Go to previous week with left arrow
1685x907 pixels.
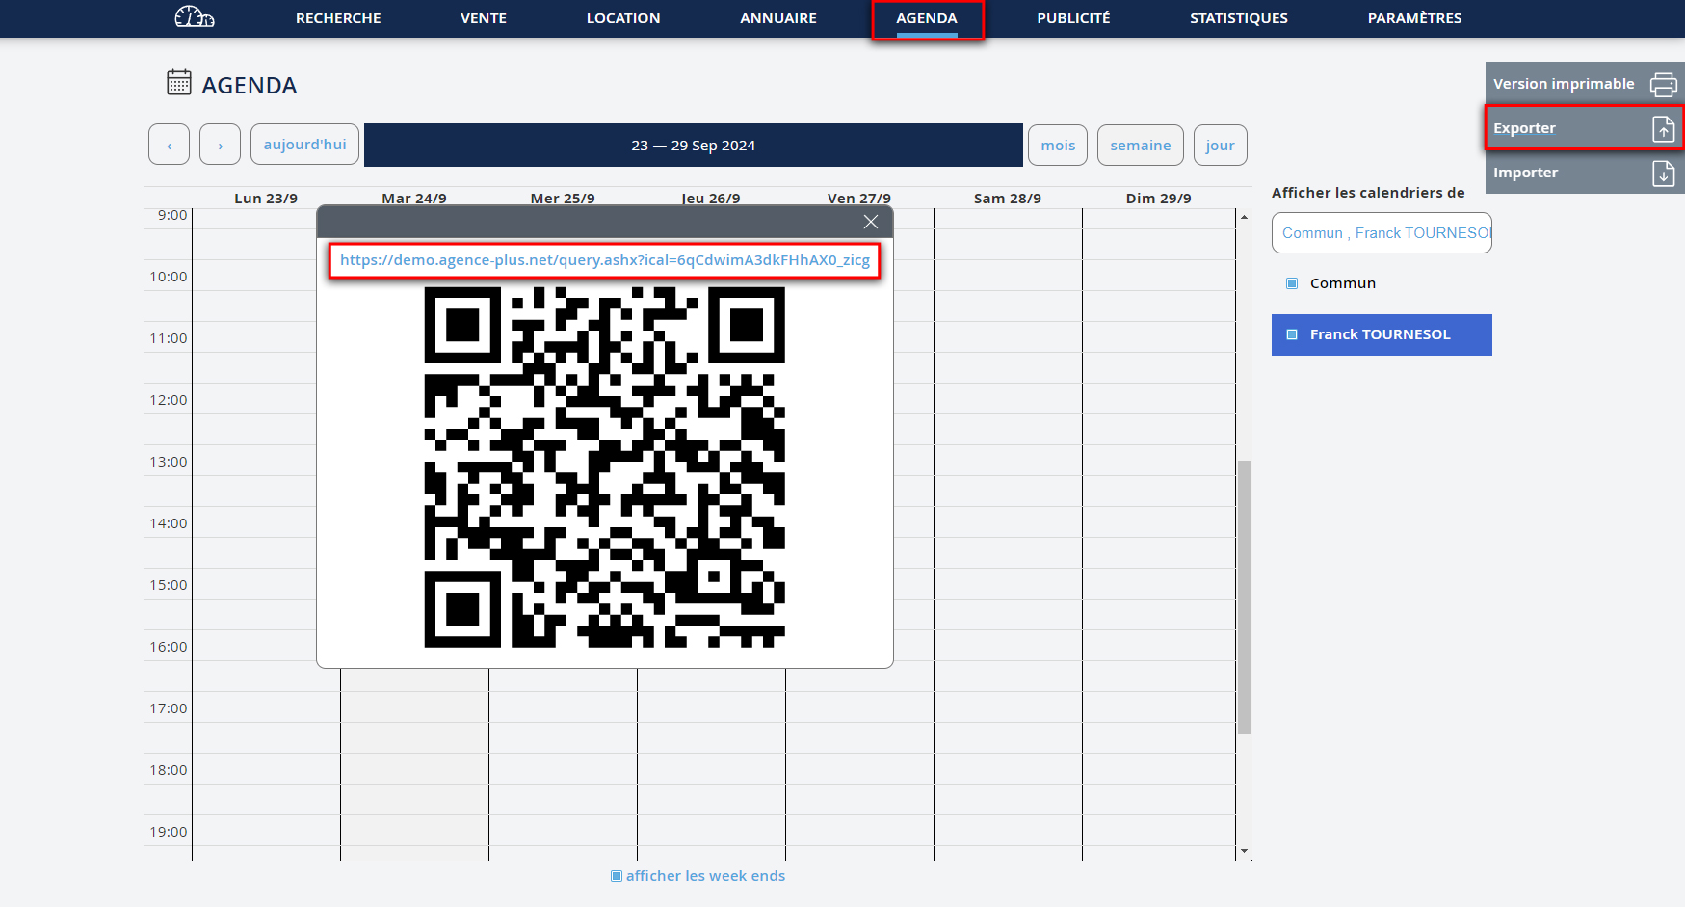pos(169,146)
